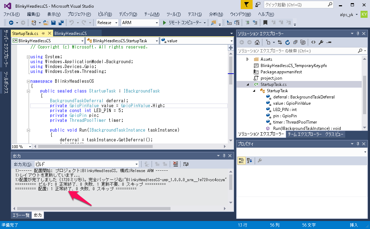This screenshot has width=370, height=229.
Task: Pin the StartupTask.cs tab
Action: tap(43, 33)
